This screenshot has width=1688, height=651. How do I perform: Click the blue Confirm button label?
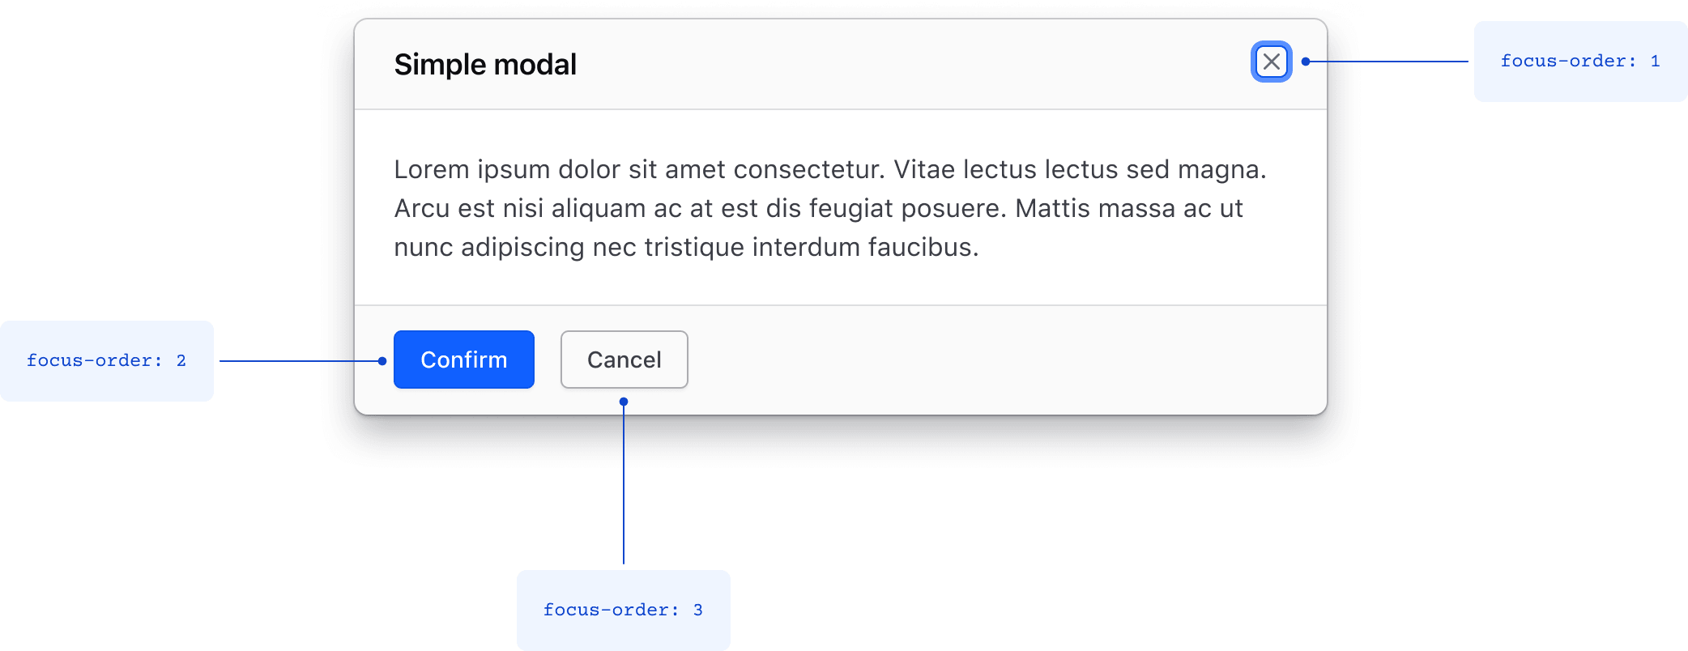[x=463, y=360]
